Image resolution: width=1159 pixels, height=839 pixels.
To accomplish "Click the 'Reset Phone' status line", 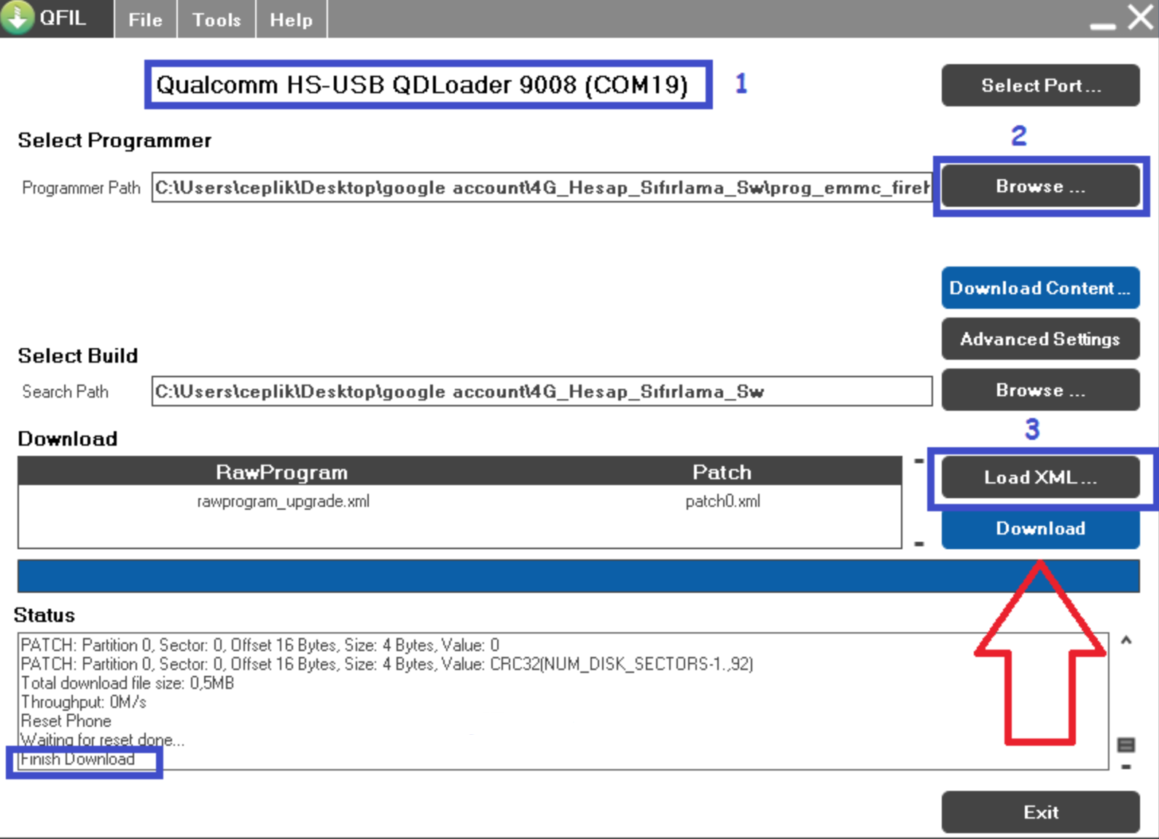I will click(x=66, y=721).
